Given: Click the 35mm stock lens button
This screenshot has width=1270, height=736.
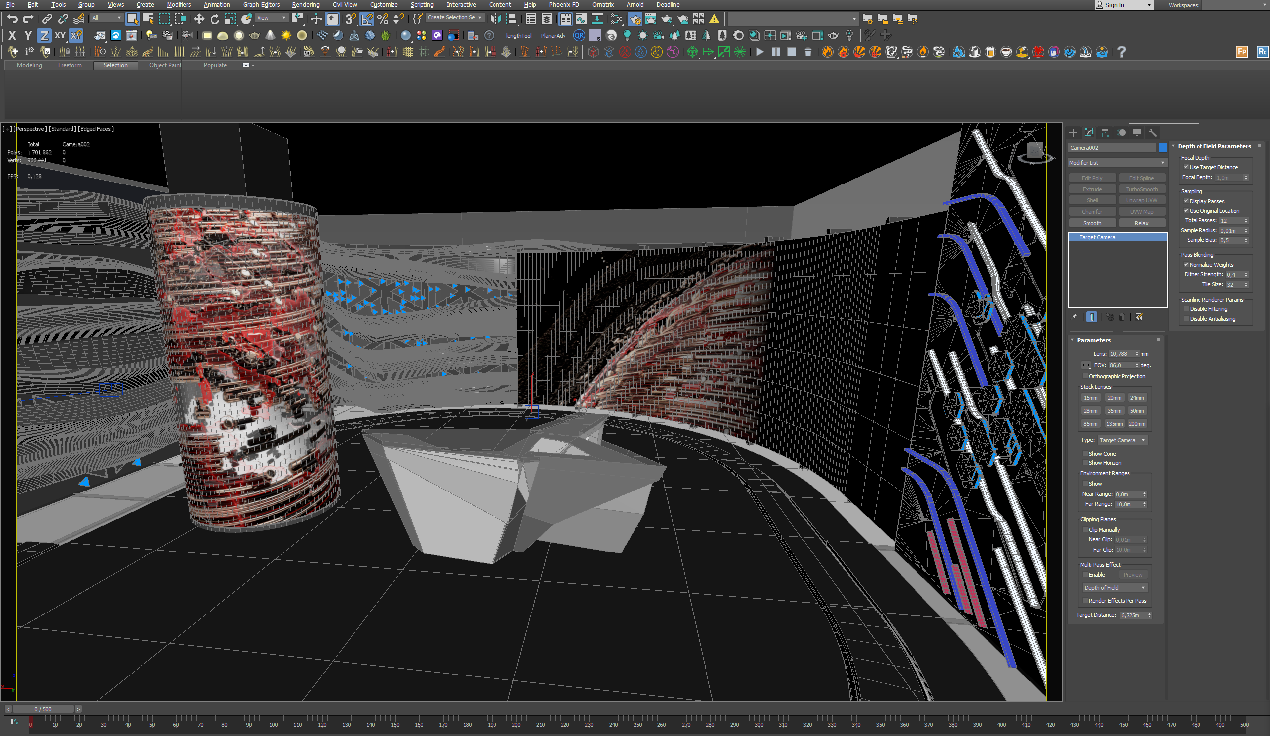Looking at the screenshot, I should [x=1114, y=411].
